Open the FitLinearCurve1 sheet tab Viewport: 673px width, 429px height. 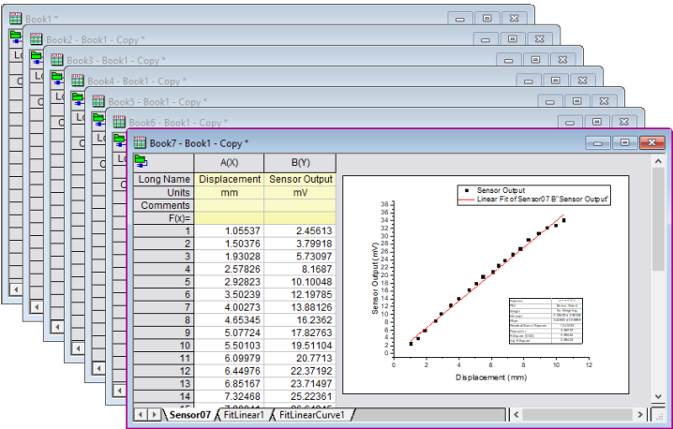click(311, 414)
